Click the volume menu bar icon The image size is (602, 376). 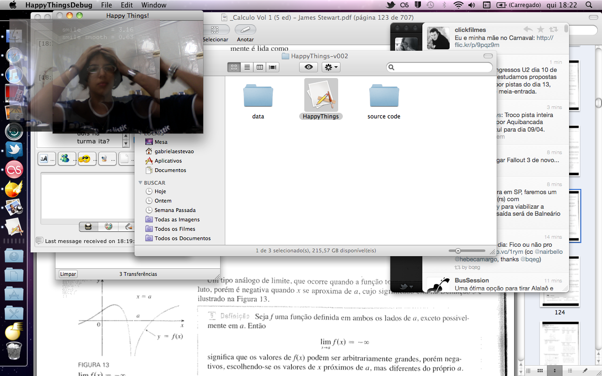472,5
